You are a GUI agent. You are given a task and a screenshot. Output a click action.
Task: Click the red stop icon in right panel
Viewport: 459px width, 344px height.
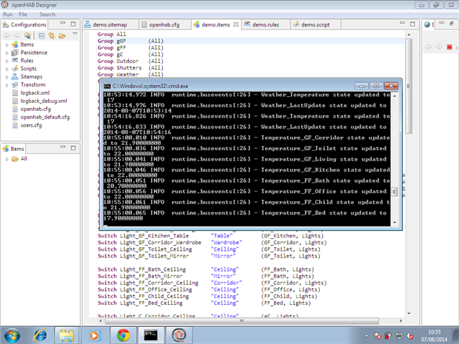click(x=449, y=47)
